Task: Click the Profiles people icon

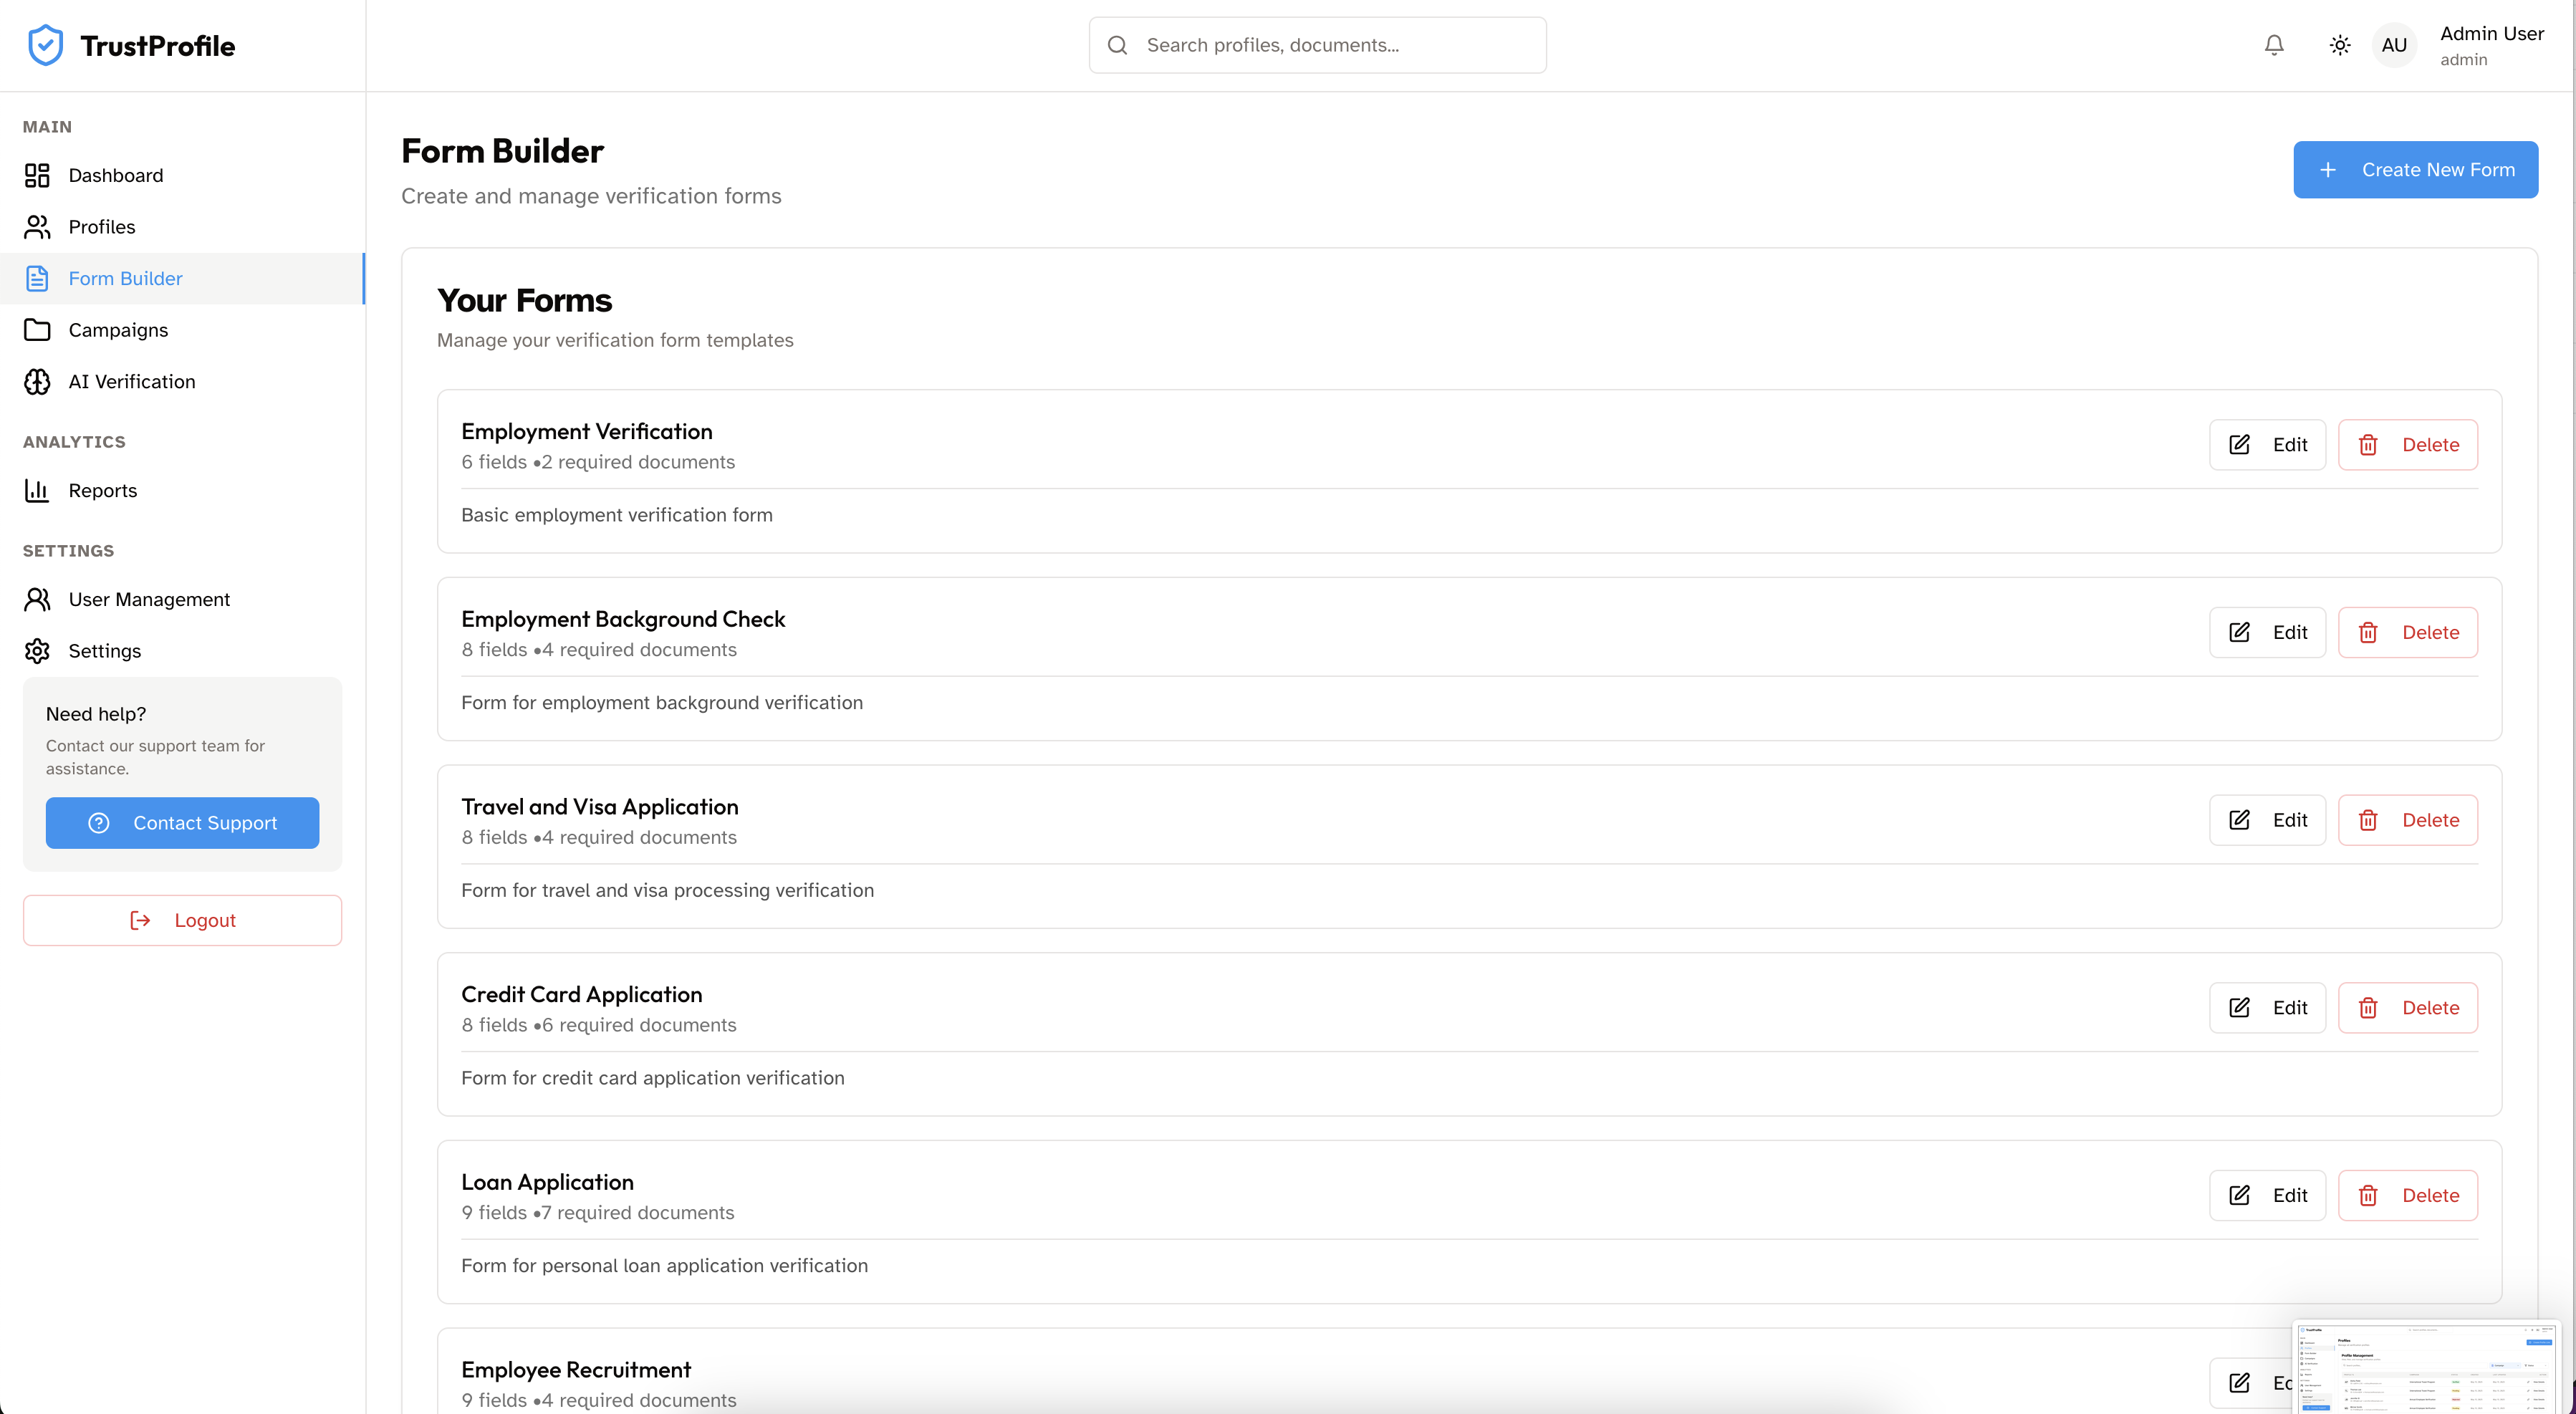Action: point(37,227)
